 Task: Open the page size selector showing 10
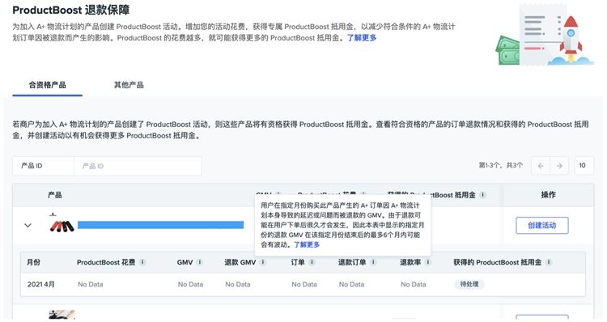(x=584, y=166)
